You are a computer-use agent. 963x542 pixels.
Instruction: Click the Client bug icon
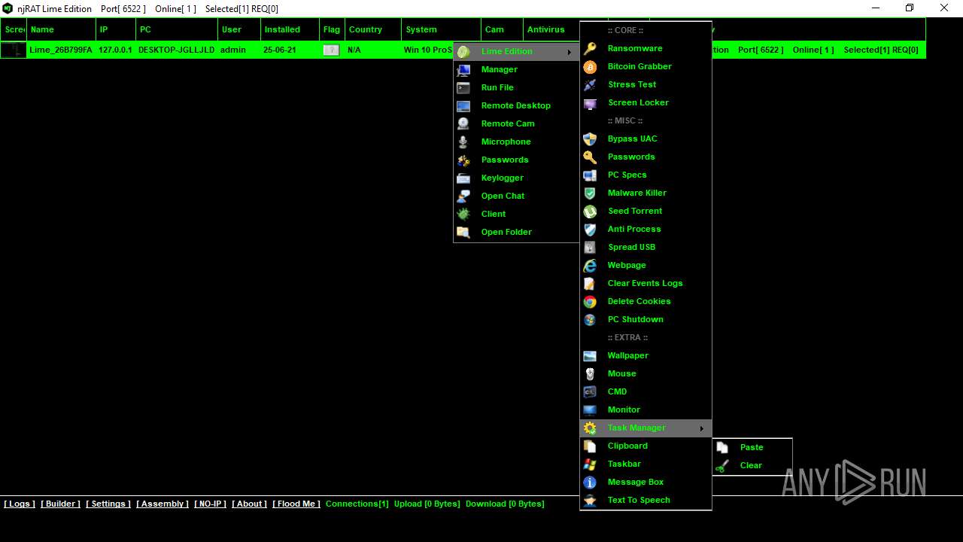(463, 214)
